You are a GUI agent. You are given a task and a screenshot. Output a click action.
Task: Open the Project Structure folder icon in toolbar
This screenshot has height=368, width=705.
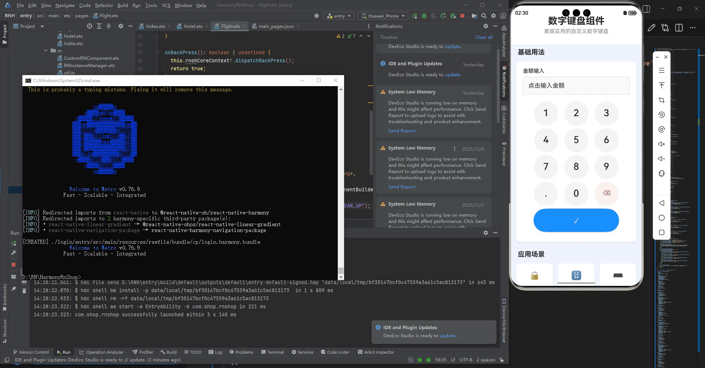(474, 16)
